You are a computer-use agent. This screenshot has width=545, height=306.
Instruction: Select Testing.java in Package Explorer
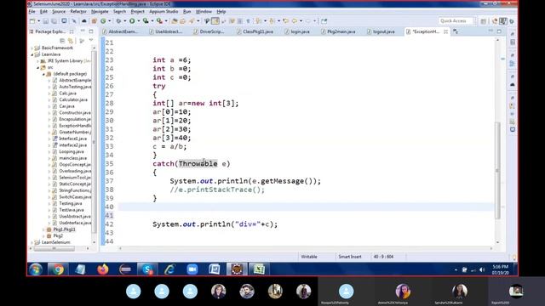[70, 203]
